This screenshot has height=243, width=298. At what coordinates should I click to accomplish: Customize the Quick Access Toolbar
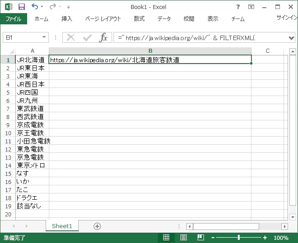click(x=68, y=7)
